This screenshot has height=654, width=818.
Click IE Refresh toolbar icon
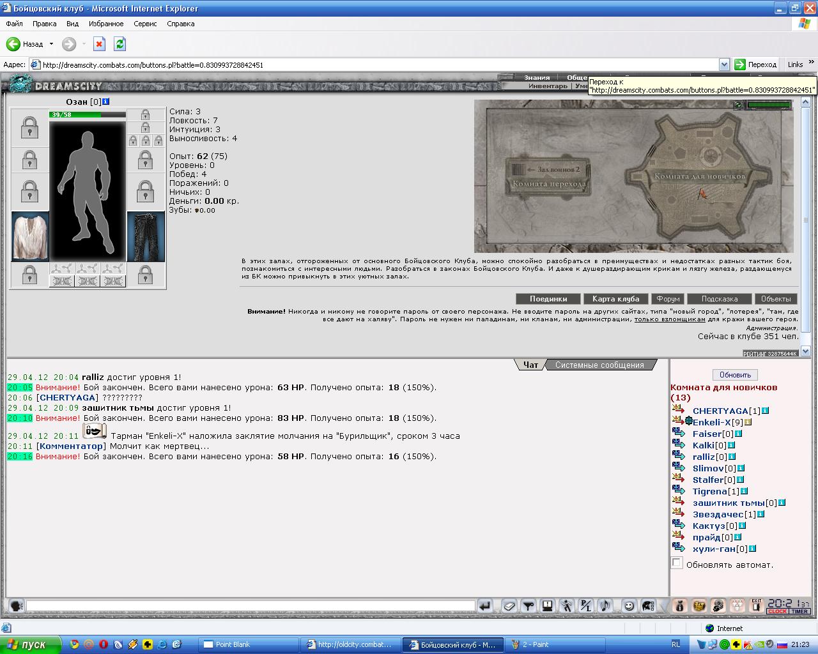(x=120, y=44)
